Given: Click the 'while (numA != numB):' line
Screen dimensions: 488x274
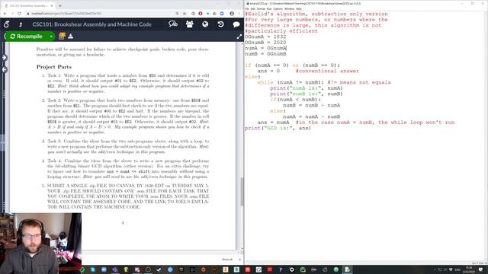Looking at the screenshot, I should click(x=291, y=83).
